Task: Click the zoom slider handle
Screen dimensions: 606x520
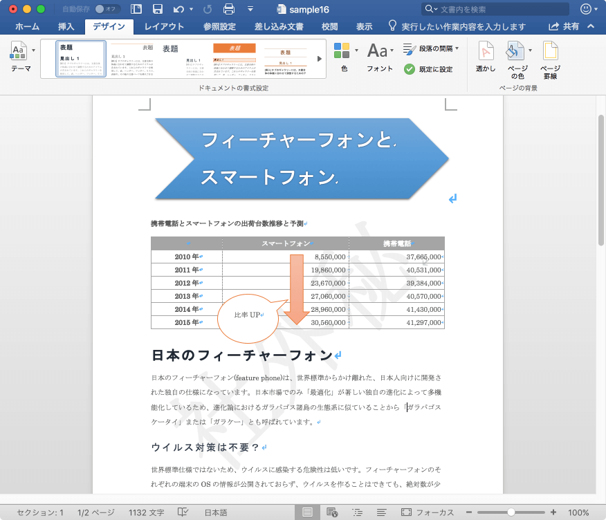Action: pos(511,512)
